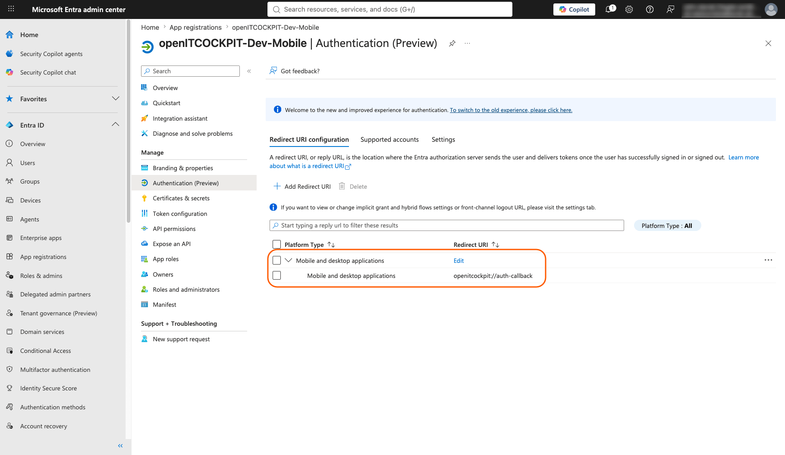Go to Home breadcrumb link
This screenshot has height=455, width=785.
150,27
